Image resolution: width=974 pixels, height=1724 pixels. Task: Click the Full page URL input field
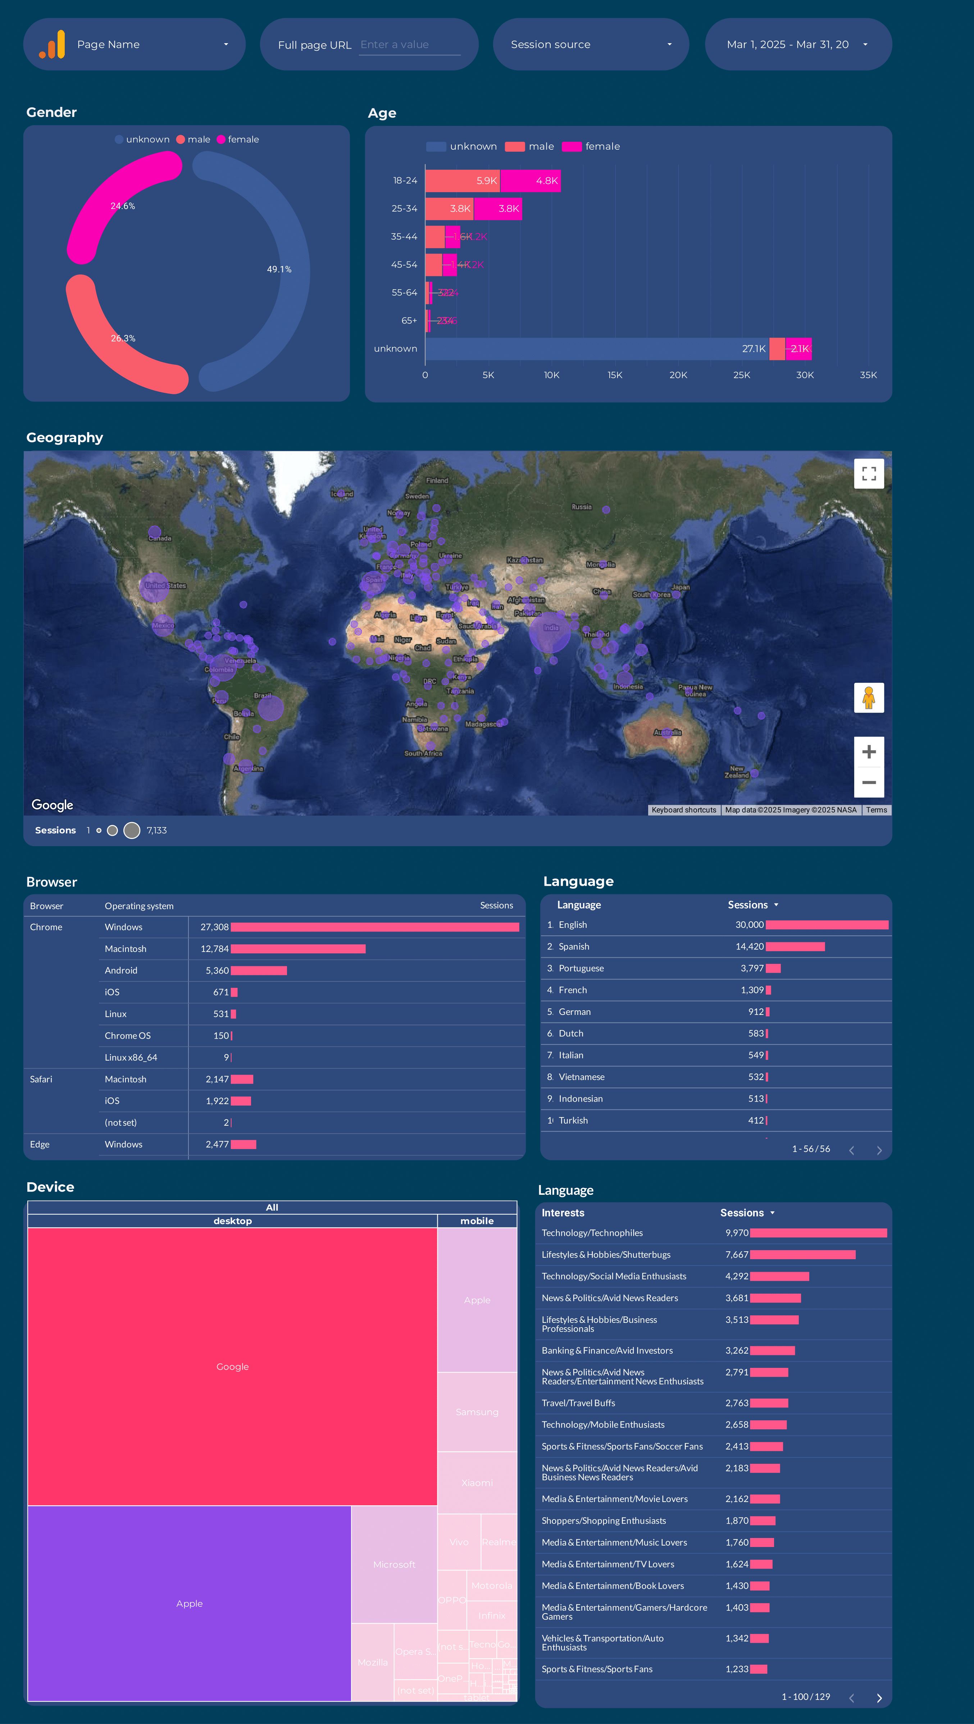coord(409,45)
